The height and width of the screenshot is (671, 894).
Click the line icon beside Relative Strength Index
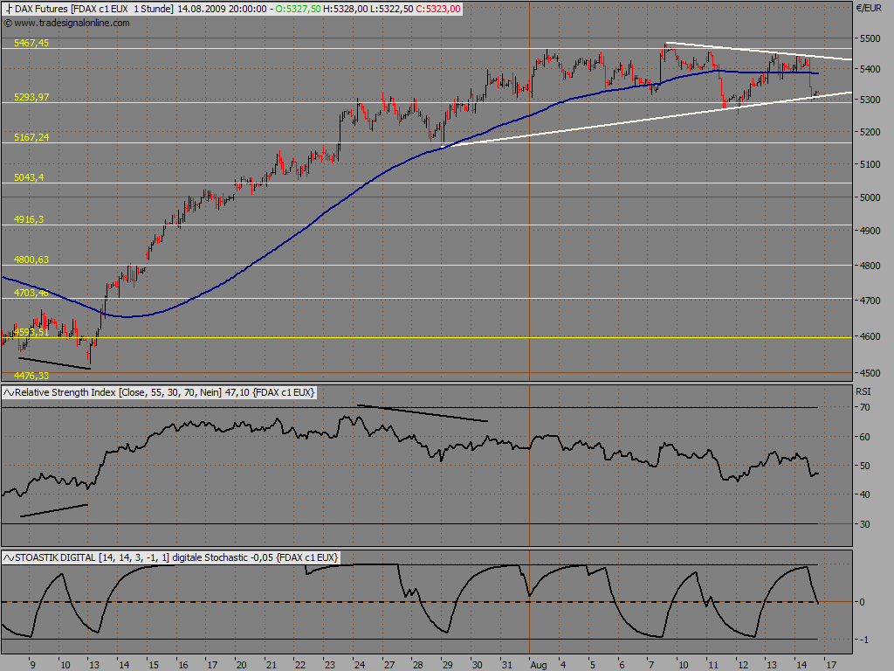pos(9,392)
